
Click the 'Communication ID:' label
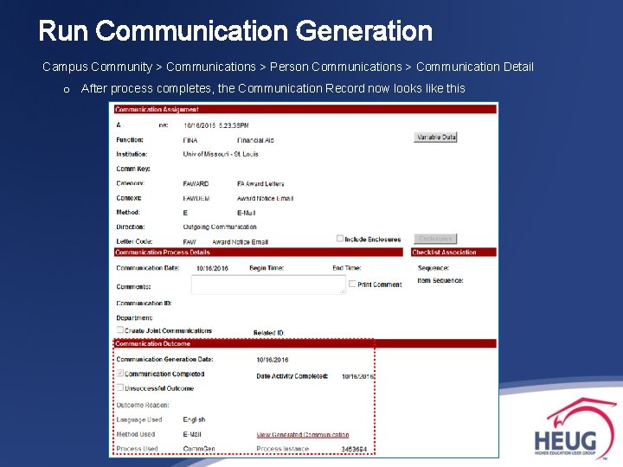(x=144, y=303)
